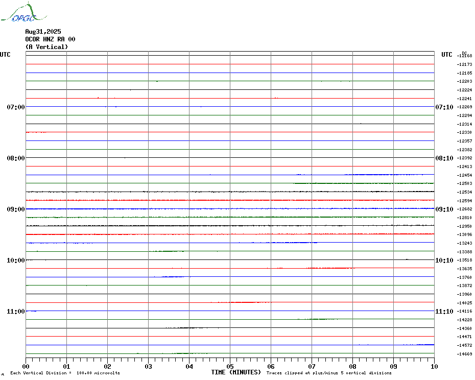475x380 pixels.
Task: Click DC offset value '-12392'
Action: [464, 158]
